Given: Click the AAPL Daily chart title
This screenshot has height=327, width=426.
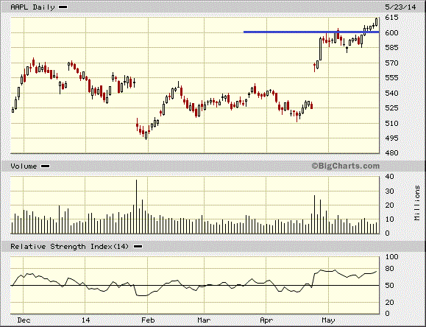Looking at the screenshot, I should pos(32,7).
